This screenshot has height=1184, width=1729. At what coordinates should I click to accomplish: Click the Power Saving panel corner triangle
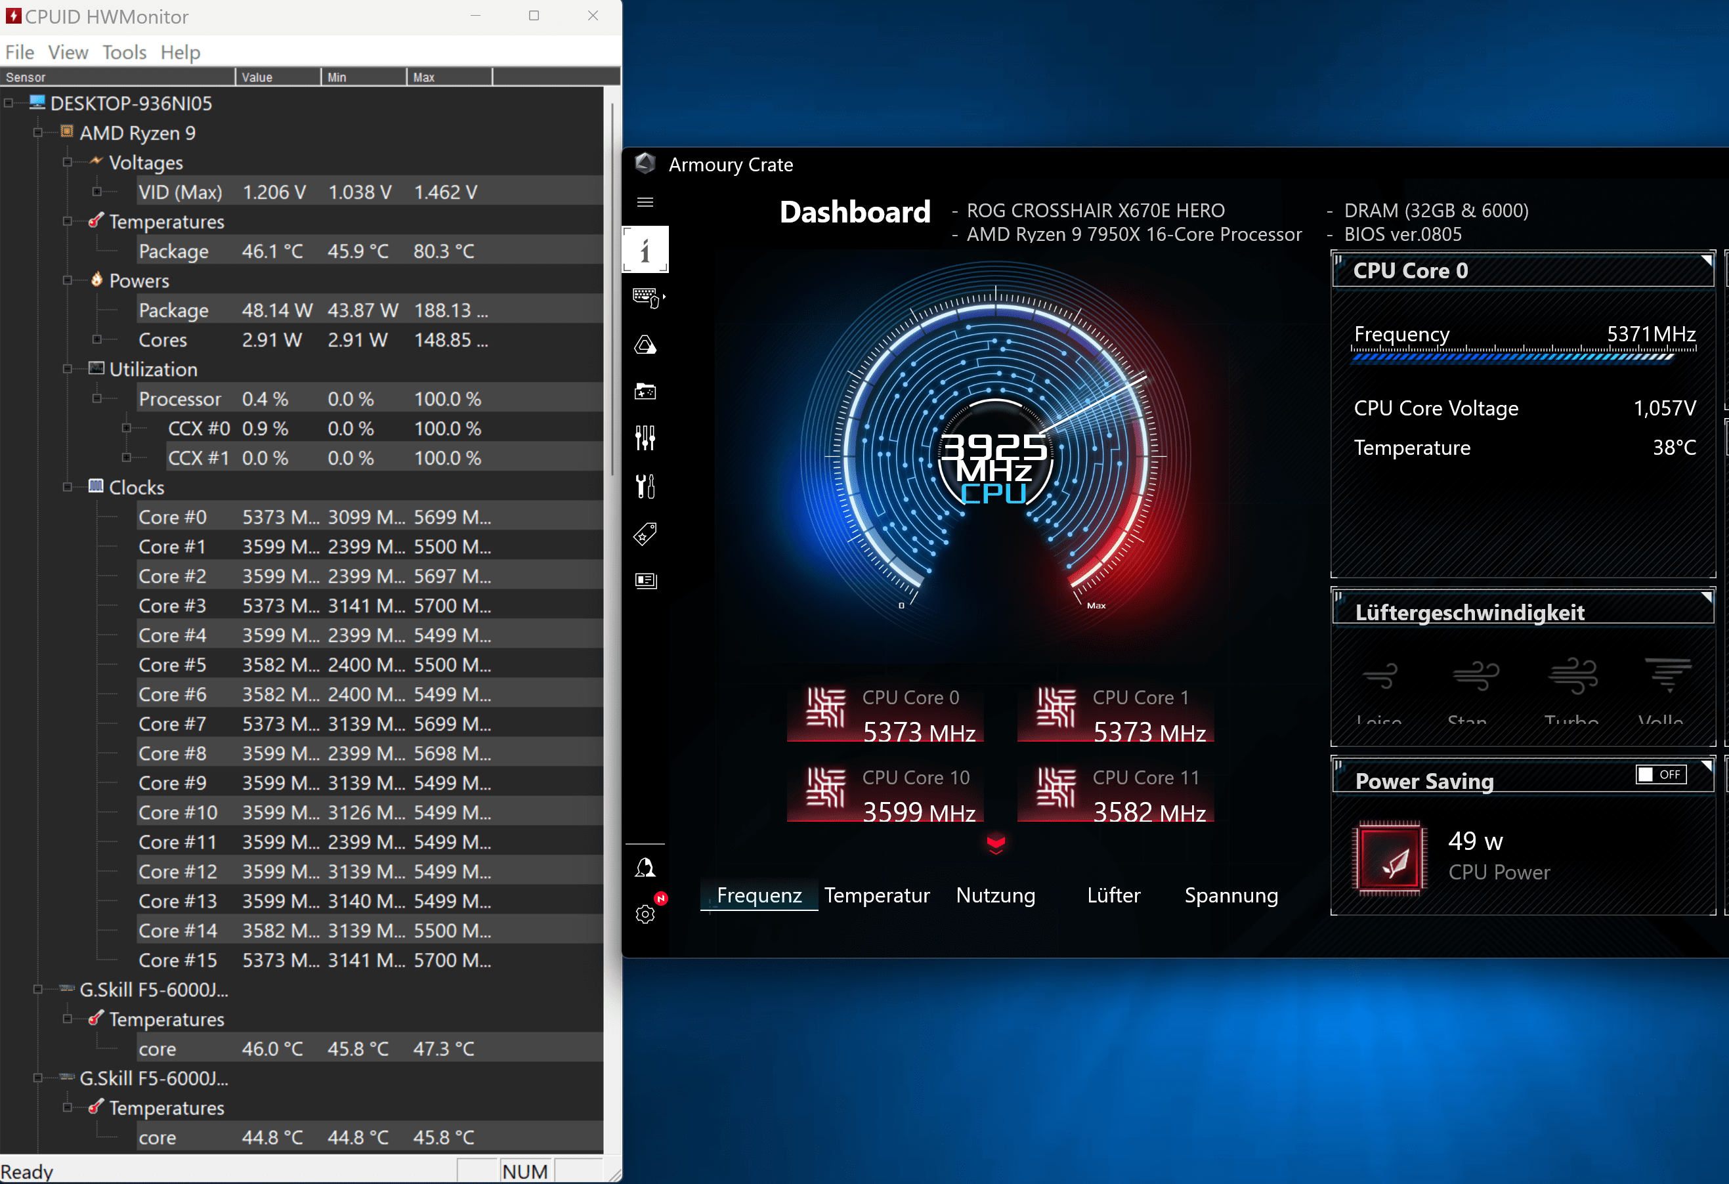pos(1706,765)
